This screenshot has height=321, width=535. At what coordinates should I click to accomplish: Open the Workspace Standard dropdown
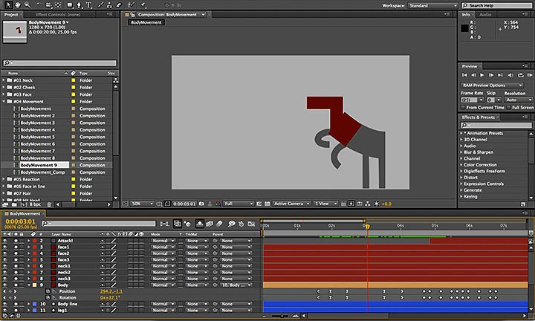tap(432, 5)
